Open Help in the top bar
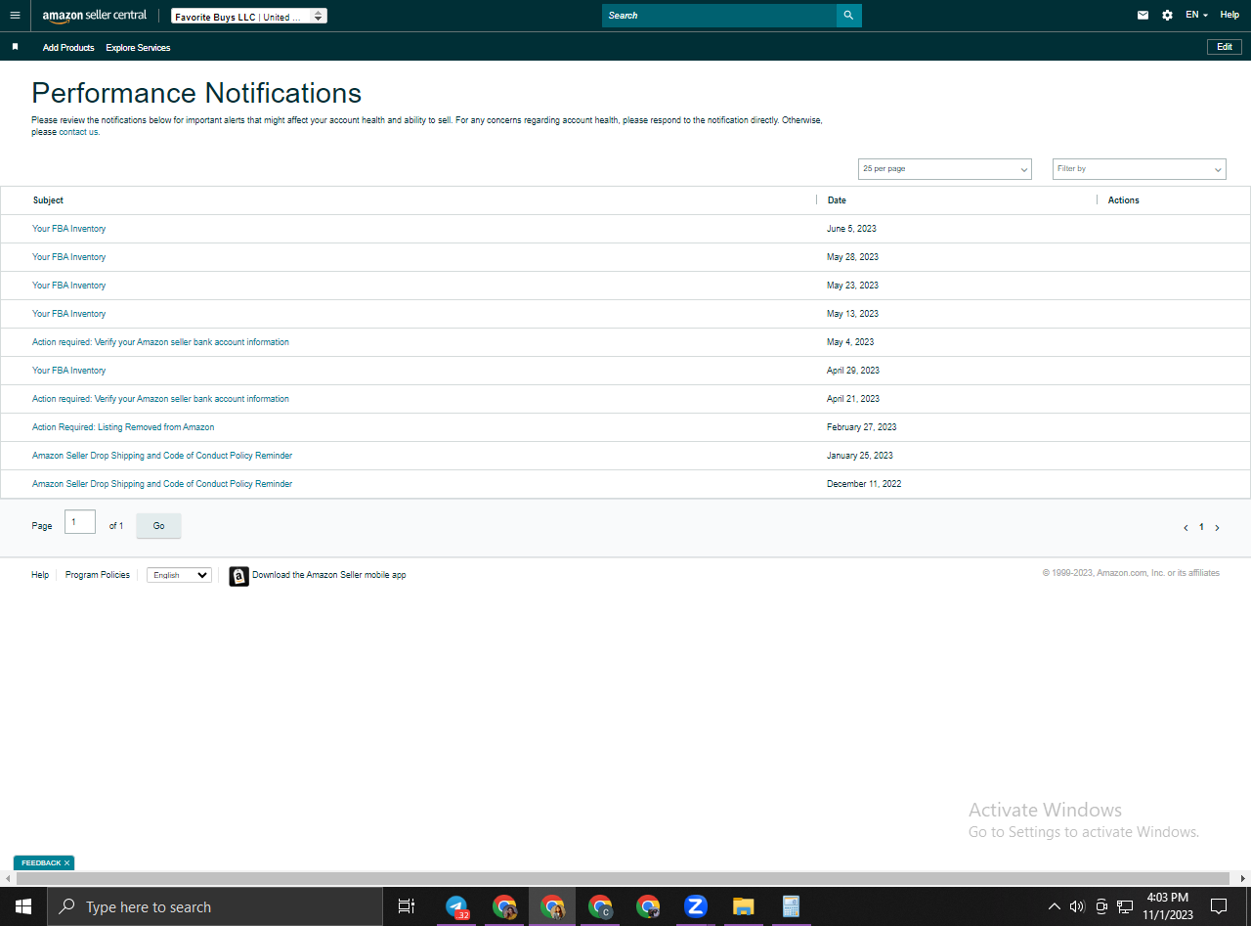Image resolution: width=1251 pixels, height=926 pixels. click(x=1229, y=16)
